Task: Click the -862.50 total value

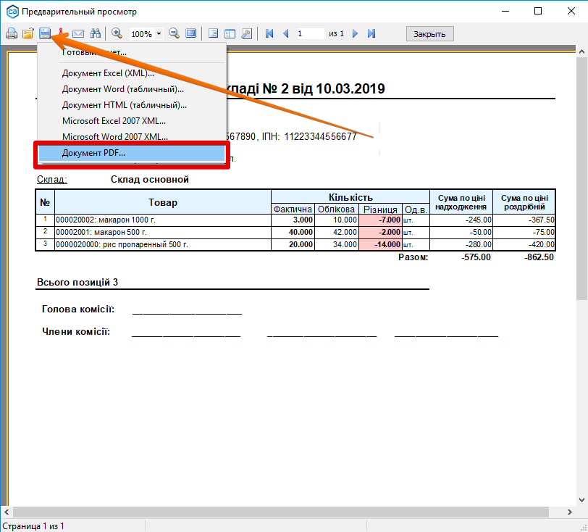Action: click(x=539, y=257)
